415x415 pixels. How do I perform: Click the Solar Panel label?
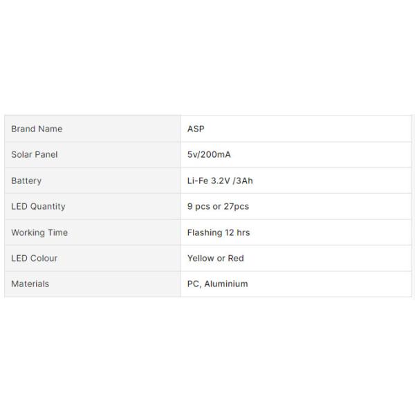point(35,154)
